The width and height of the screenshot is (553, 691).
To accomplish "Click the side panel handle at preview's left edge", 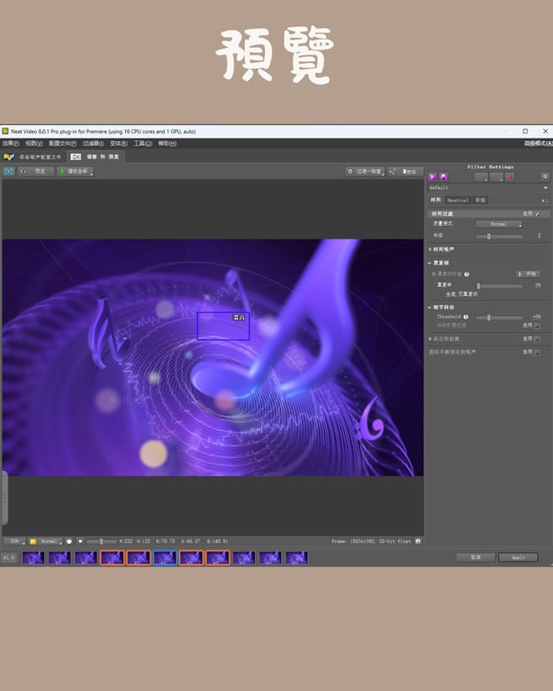I will tap(5, 498).
